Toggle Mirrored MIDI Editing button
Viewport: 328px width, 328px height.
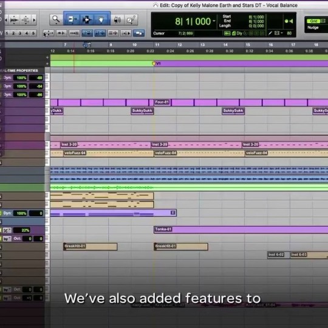coord(74,33)
